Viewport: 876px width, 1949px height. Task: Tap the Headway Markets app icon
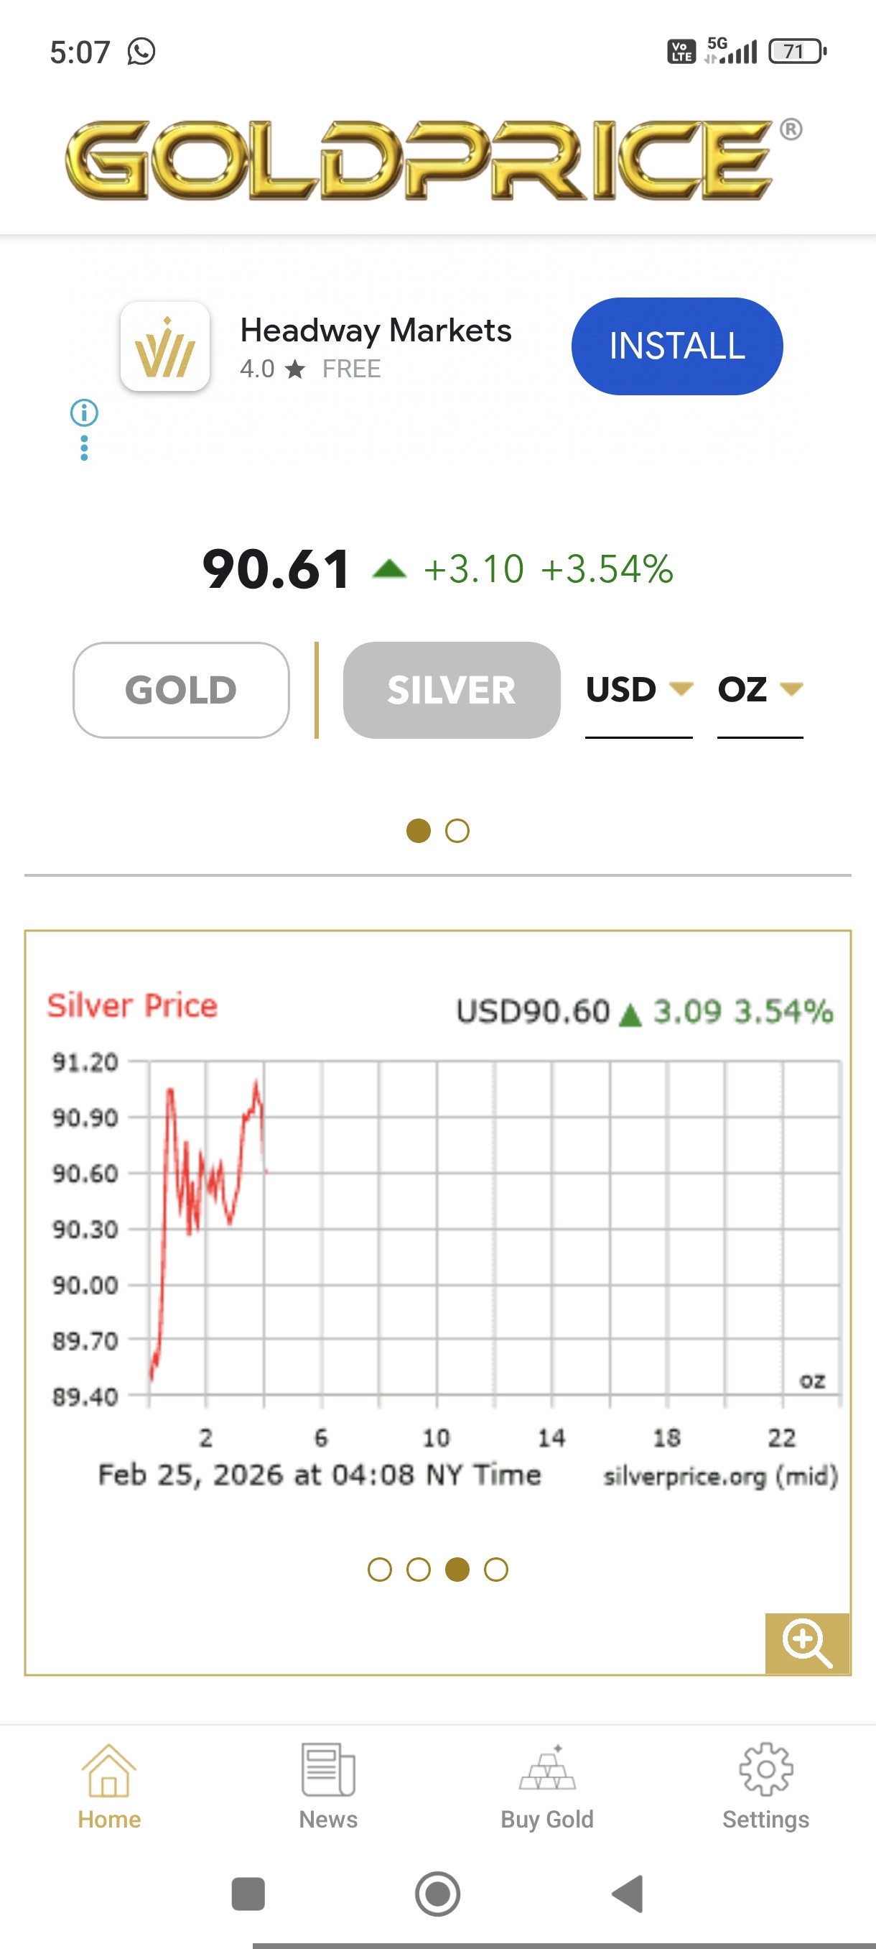point(166,346)
